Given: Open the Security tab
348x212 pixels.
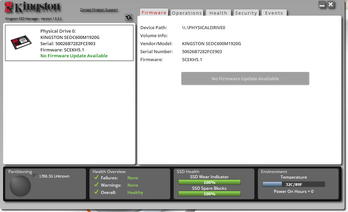Looking at the screenshot, I should pyautogui.click(x=246, y=13).
